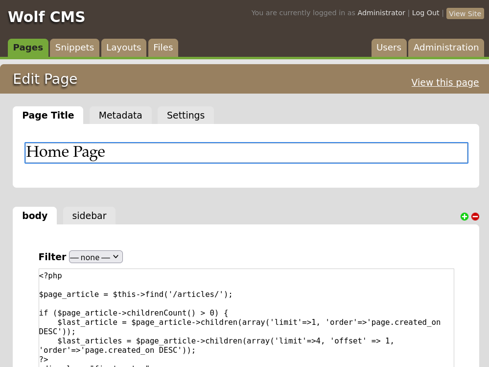Open the Files section
489x367 pixels.
(163, 48)
